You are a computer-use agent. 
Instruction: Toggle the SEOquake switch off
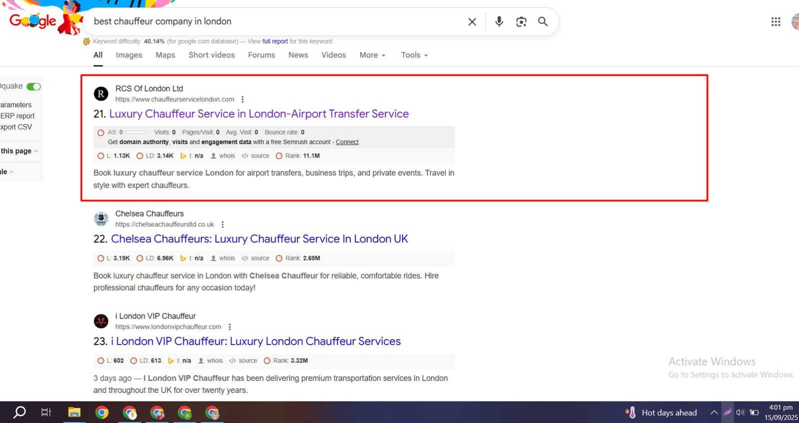click(33, 86)
